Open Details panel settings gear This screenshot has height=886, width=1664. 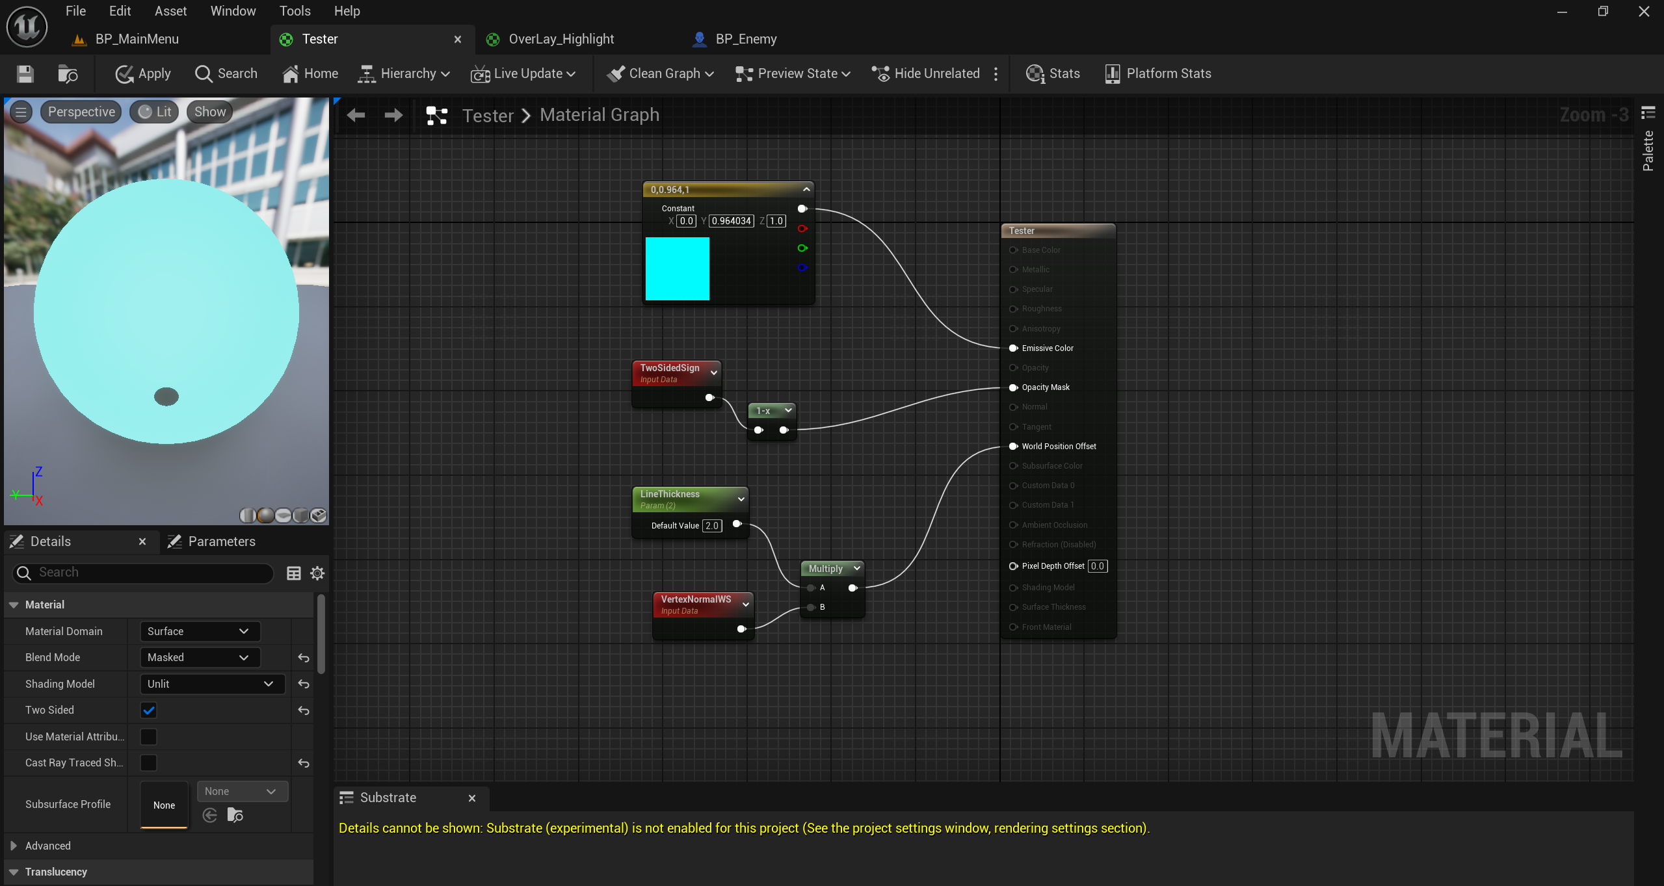317,573
